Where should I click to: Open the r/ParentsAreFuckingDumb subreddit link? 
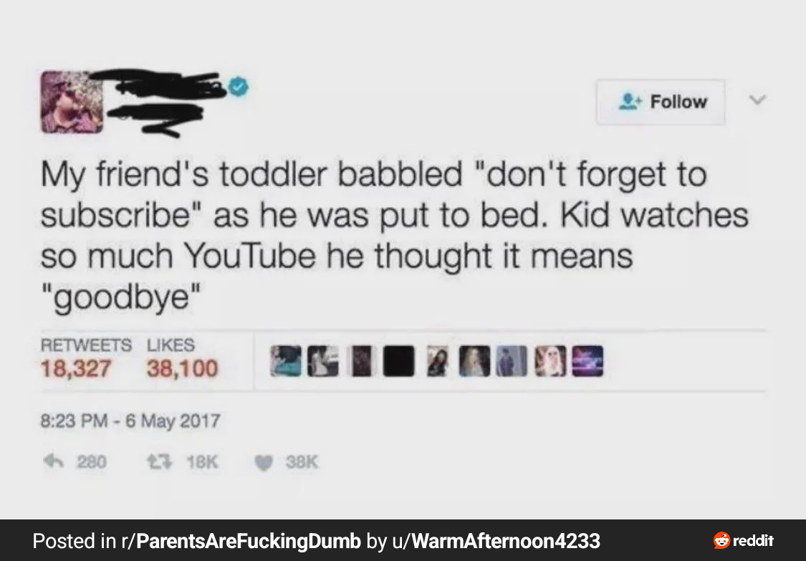tap(241, 541)
